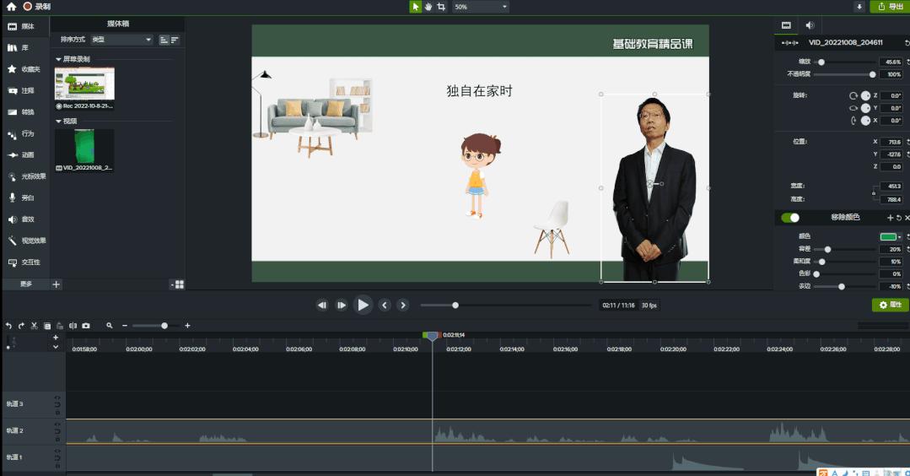The height and width of the screenshot is (476, 910).
Task: Click the width field 451.3
Action: pos(892,187)
